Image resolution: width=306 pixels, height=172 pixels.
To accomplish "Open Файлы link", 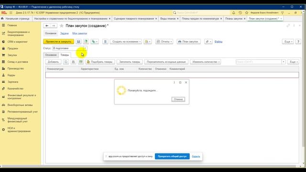I will click(218, 42).
